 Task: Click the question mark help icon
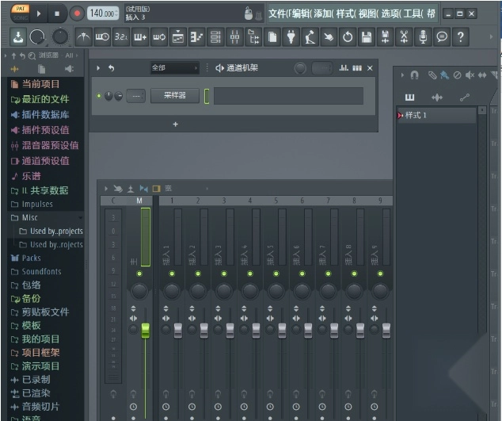pyautogui.click(x=460, y=37)
